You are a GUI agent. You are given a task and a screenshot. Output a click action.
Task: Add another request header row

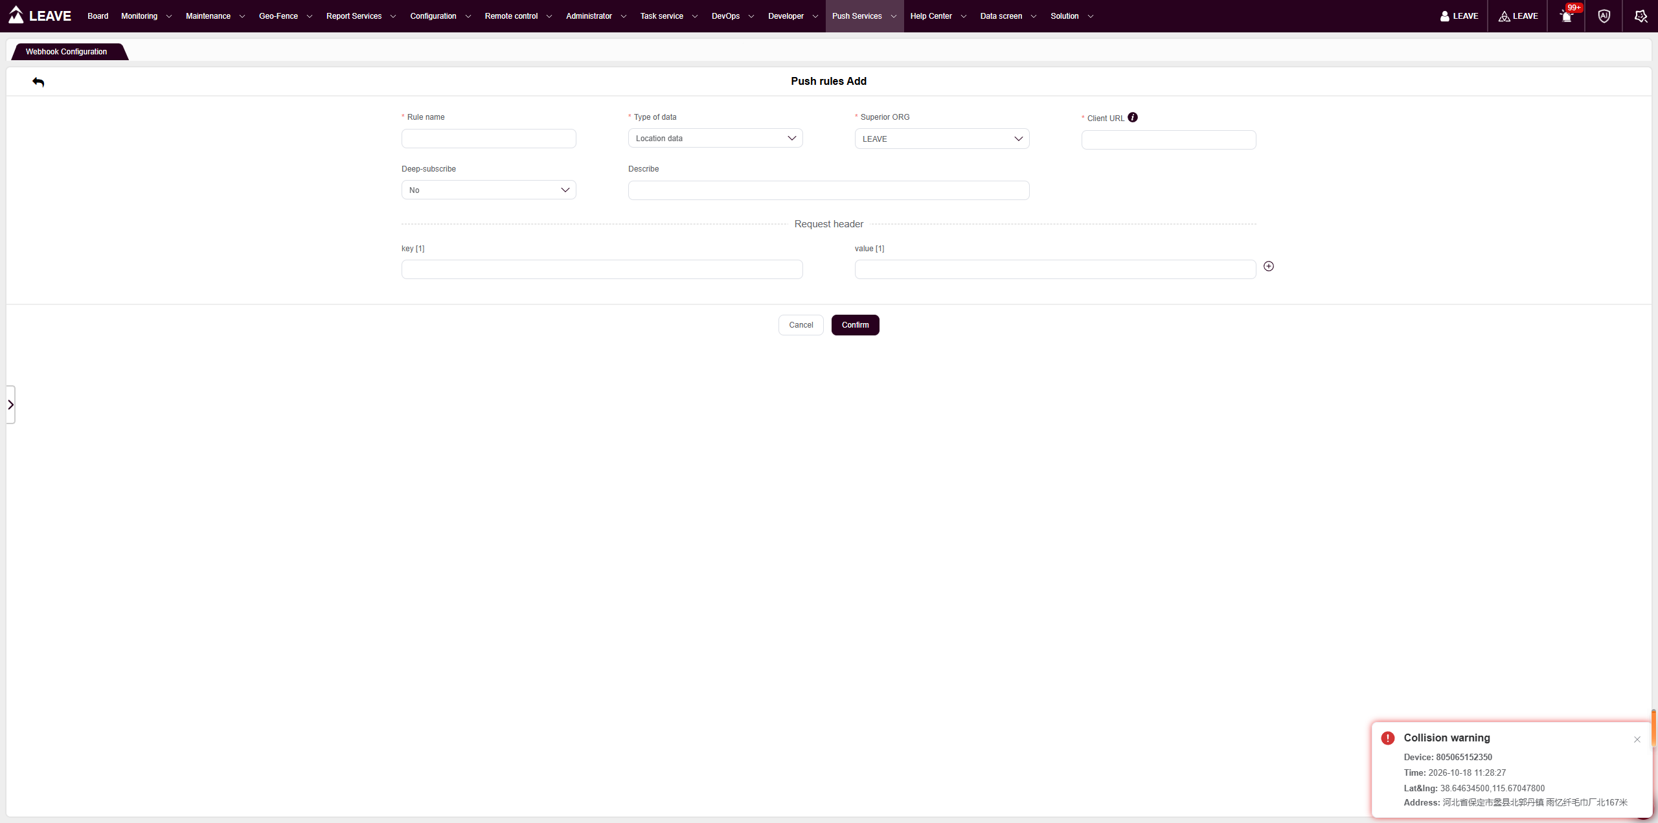tap(1269, 266)
